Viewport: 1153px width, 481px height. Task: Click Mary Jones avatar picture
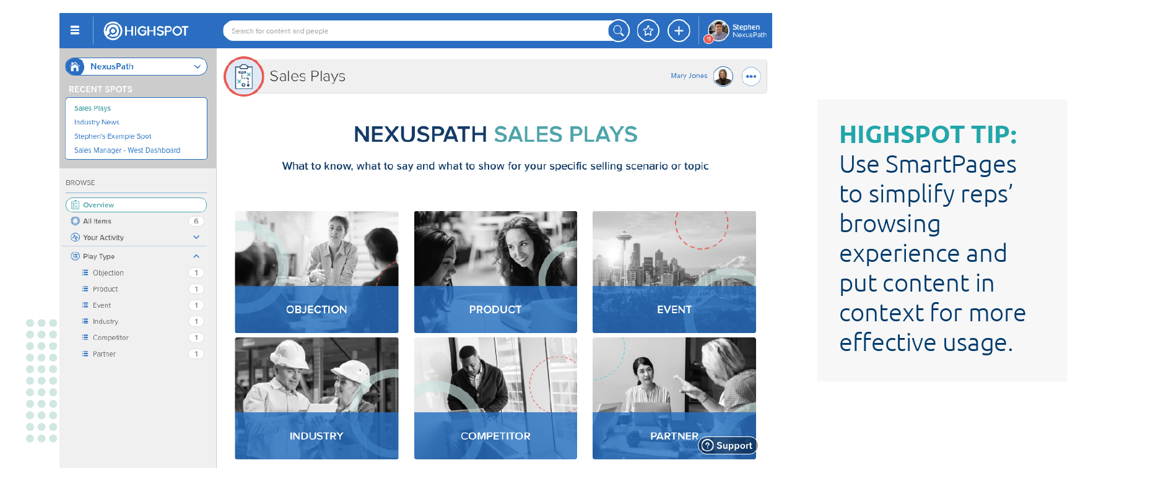pos(723,76)
